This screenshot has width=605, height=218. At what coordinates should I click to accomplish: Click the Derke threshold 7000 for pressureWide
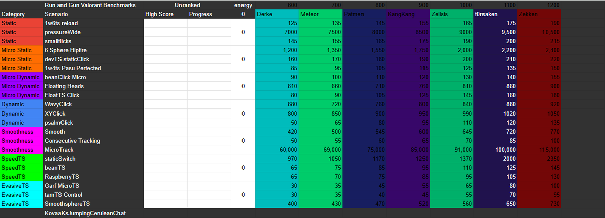pos(277,32)
